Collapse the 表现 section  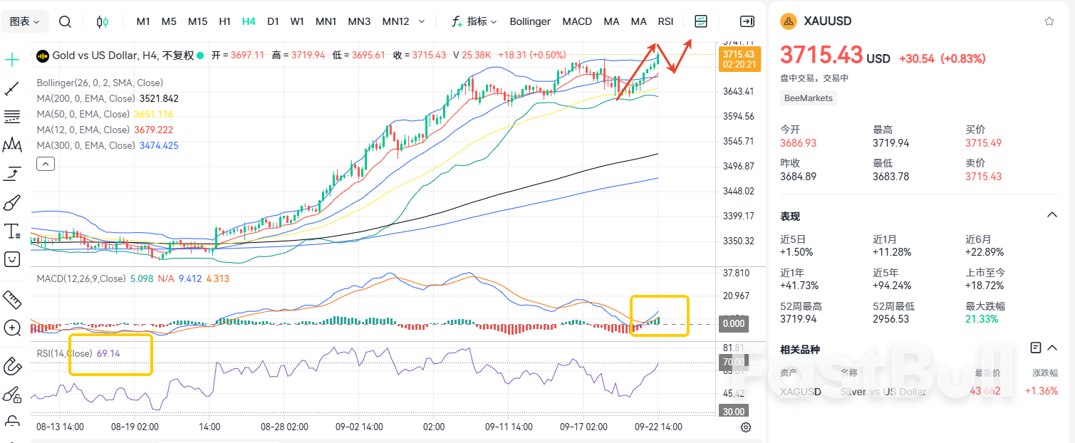(1052, 214)
